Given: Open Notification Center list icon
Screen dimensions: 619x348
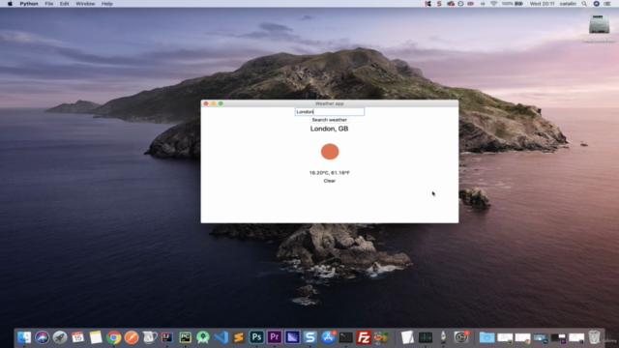Looking at the screenshot, I should [607, 4].
